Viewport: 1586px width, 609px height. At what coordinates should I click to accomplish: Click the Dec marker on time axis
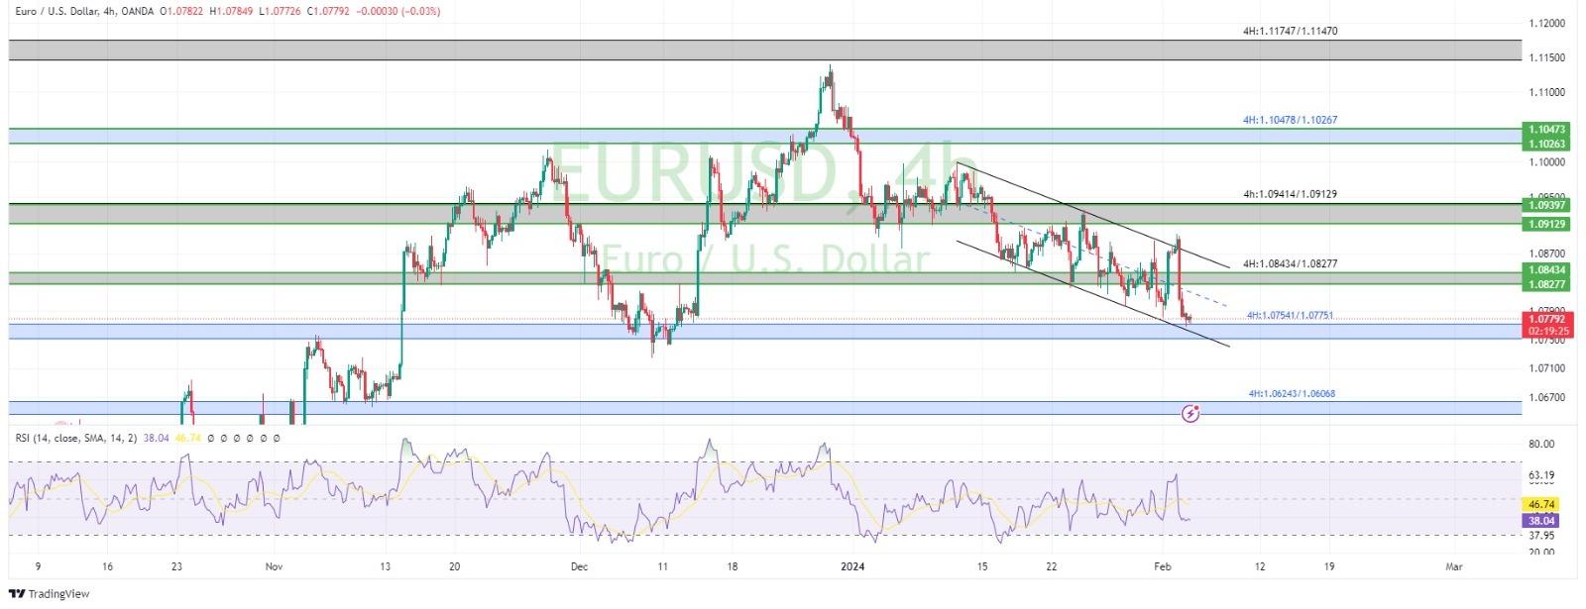[580, 567]
